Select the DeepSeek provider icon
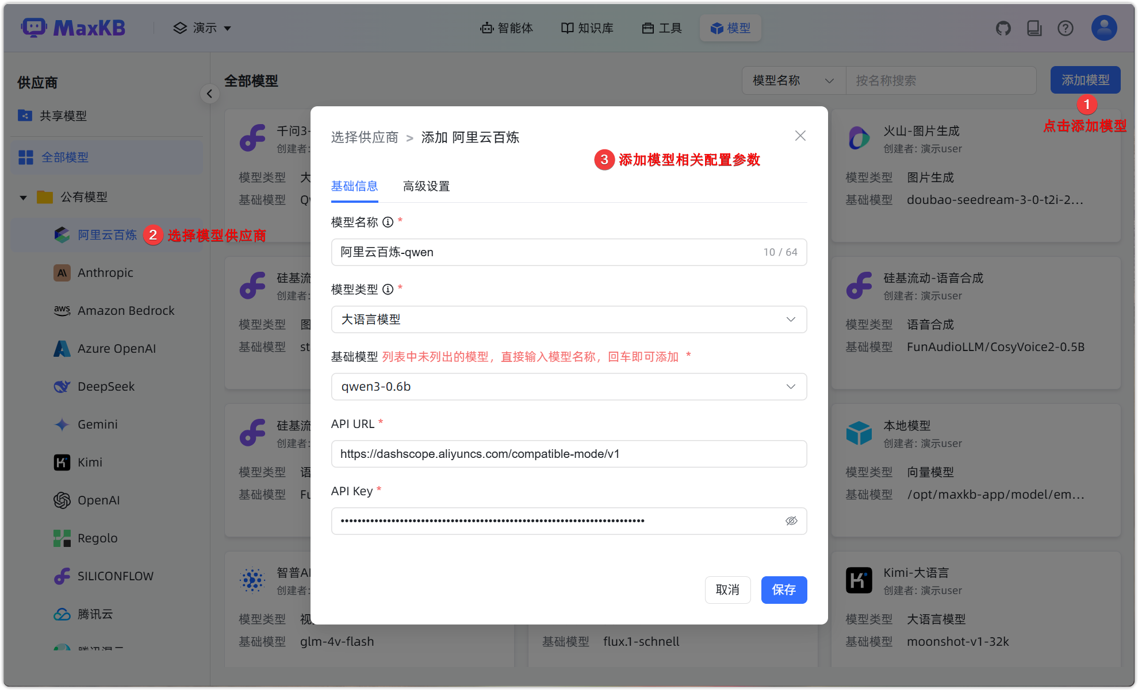This screenshot has width=1138, height=690. point(62,386)
